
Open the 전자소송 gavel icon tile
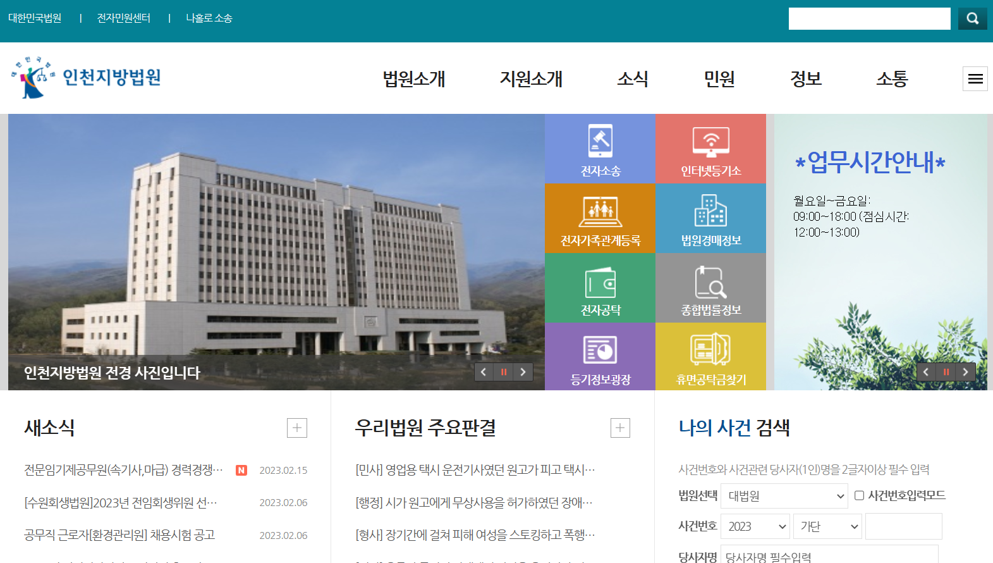pyautogui.click(x=600, y=149)
